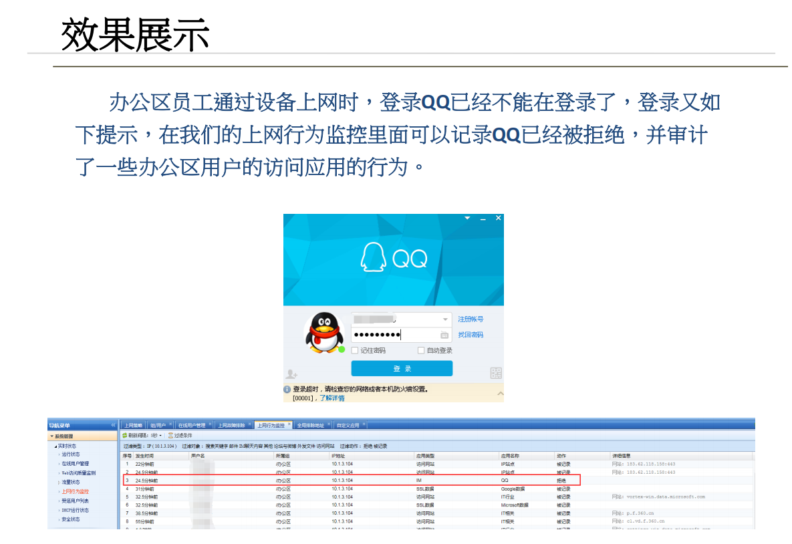Open the 注册帐号 link

(471, 319)
